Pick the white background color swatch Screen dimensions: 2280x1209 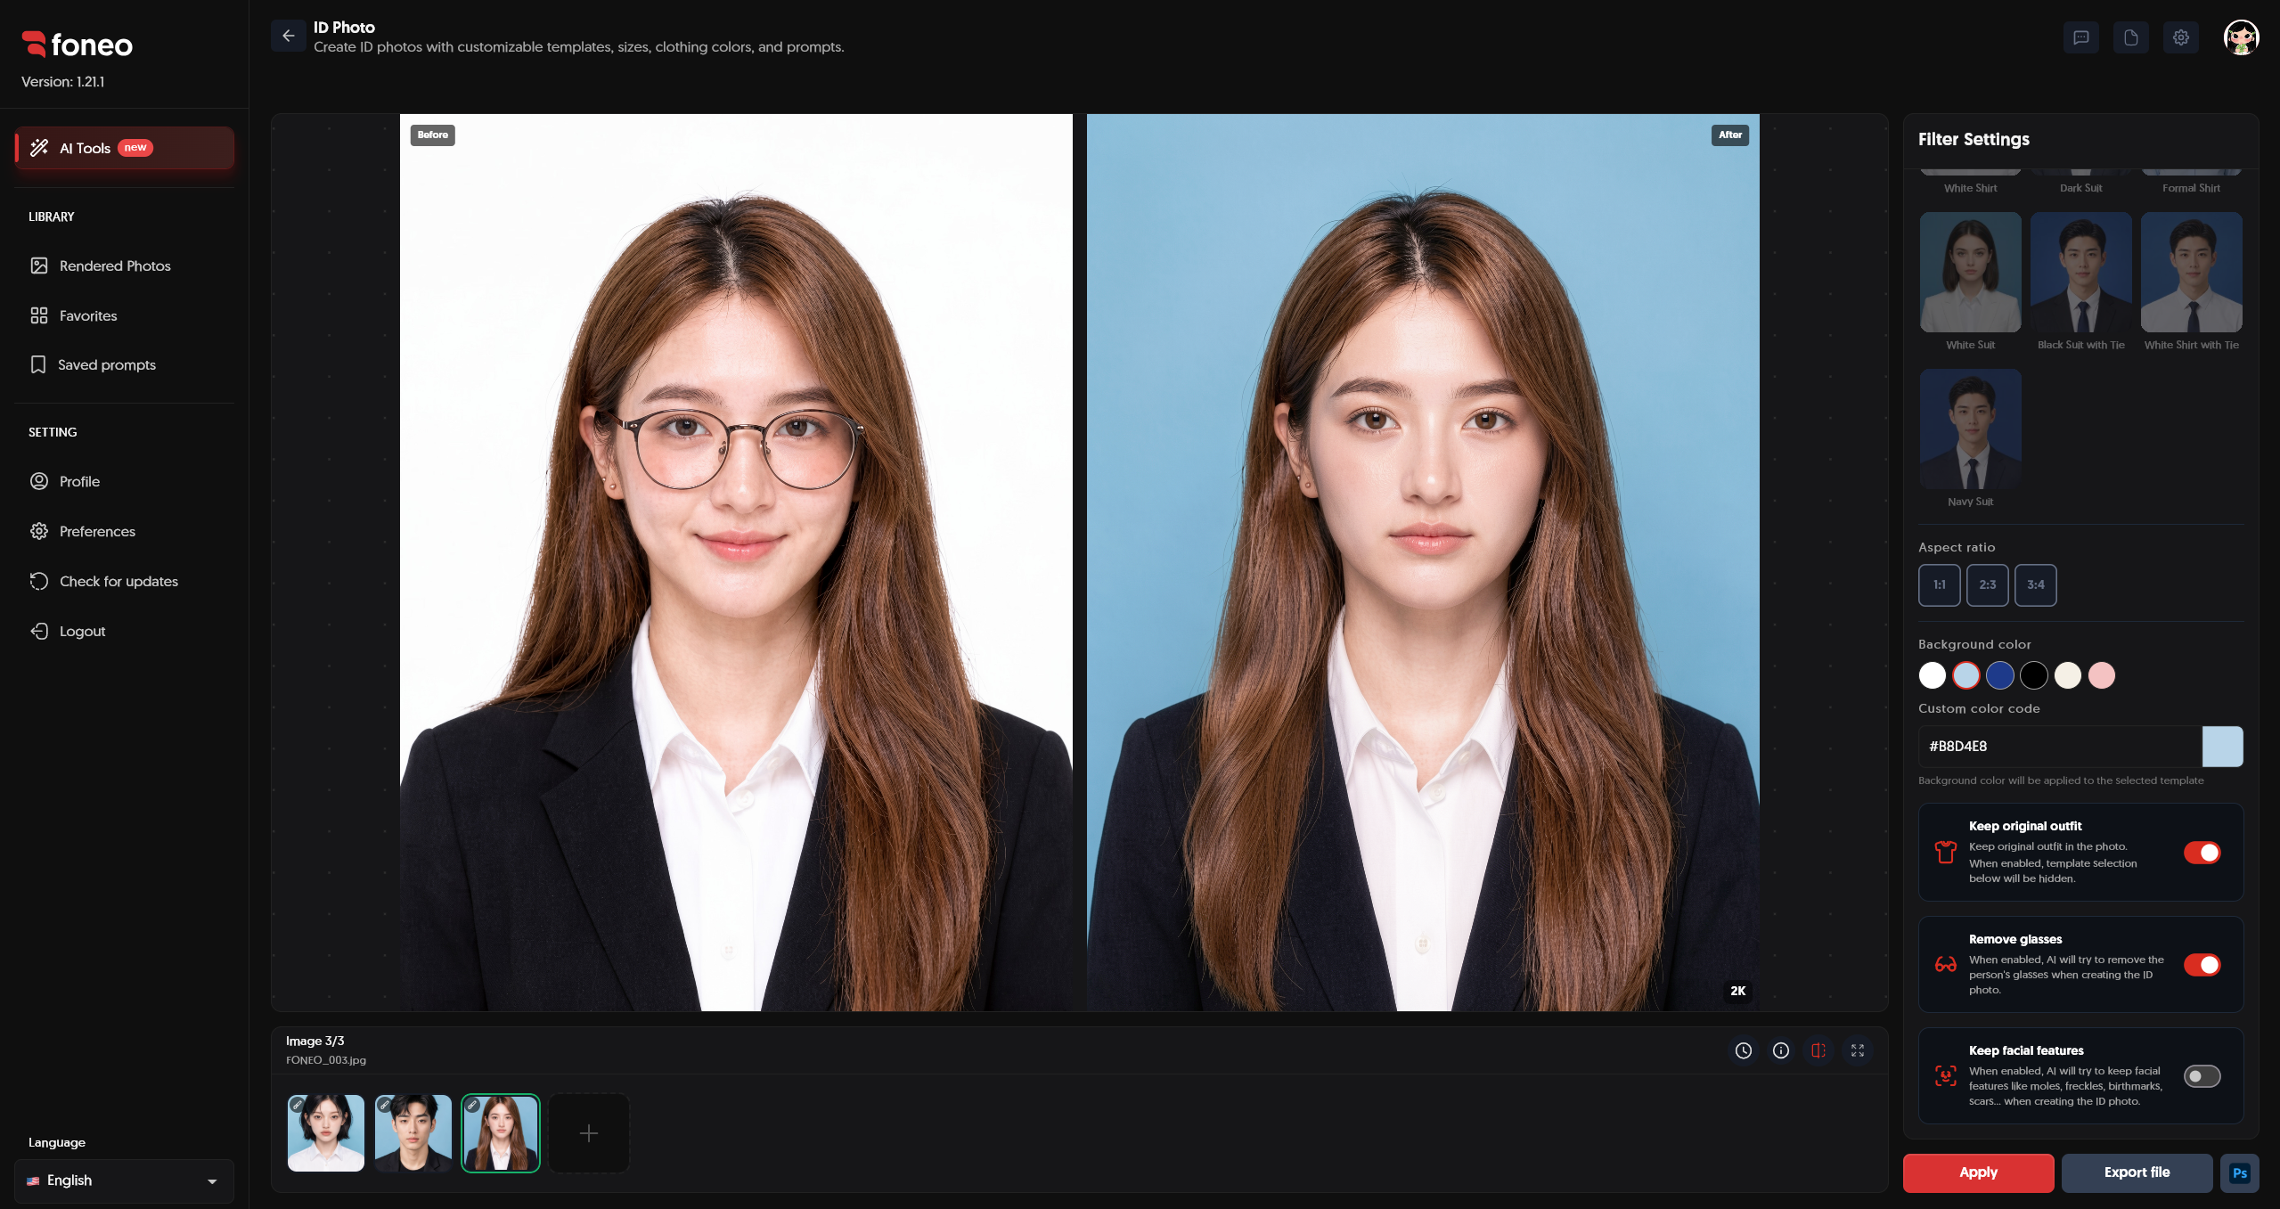(1933, 675)
